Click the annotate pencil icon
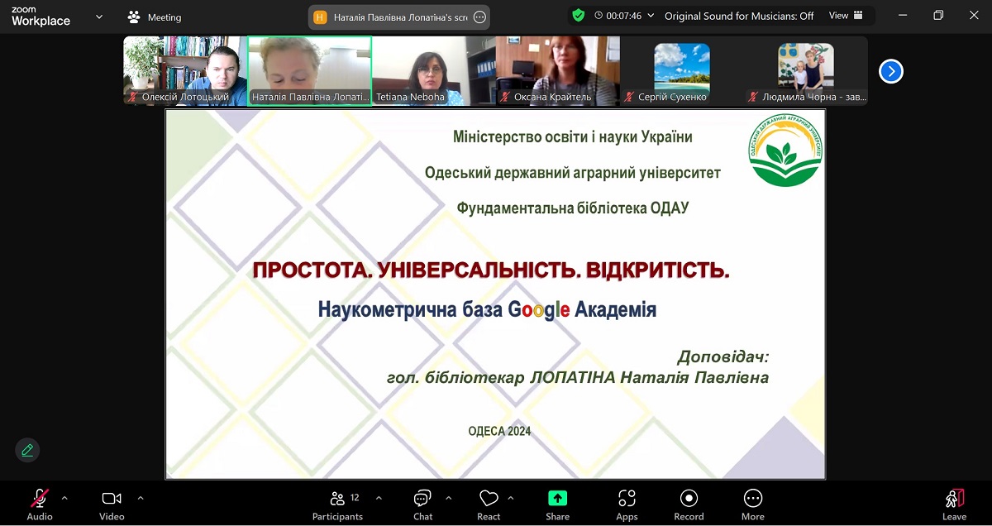 click(x=27, y=450)
